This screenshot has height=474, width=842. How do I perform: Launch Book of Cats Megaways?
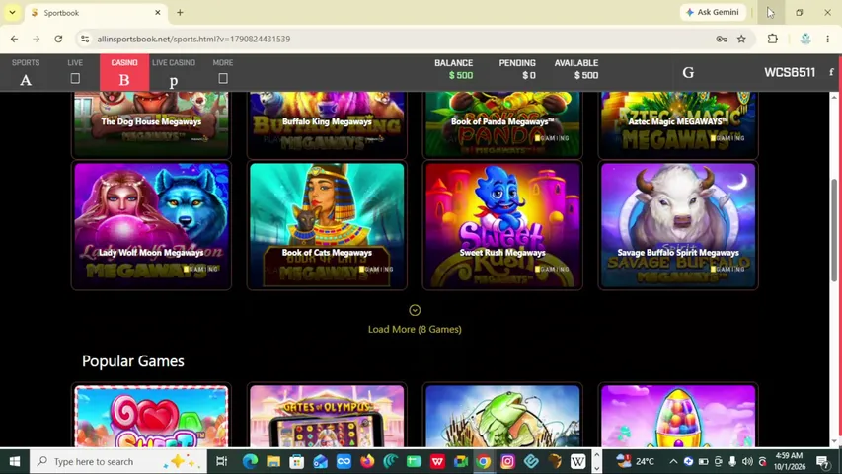327,225
